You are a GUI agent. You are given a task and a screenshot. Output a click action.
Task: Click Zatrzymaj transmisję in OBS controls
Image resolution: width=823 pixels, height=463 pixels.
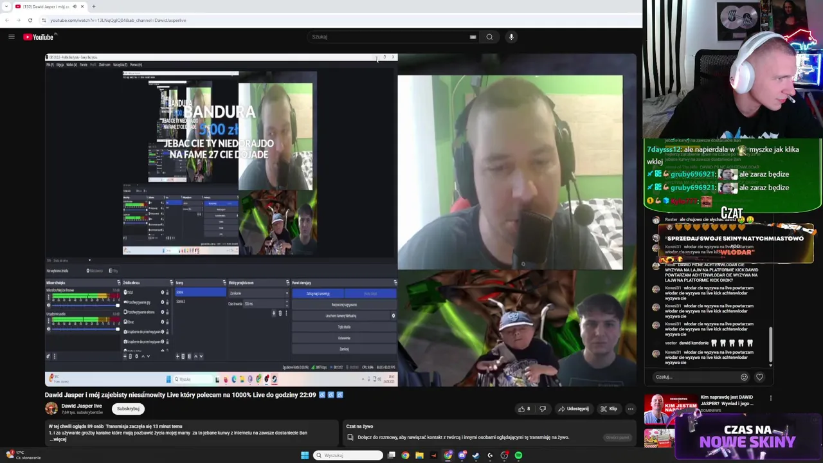318,293
